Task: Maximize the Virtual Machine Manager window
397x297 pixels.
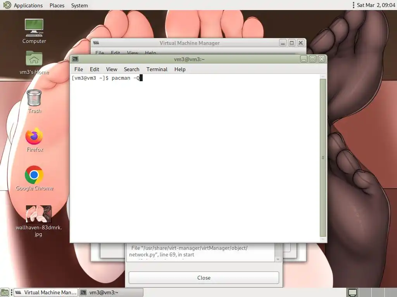Action: [292, 43]
